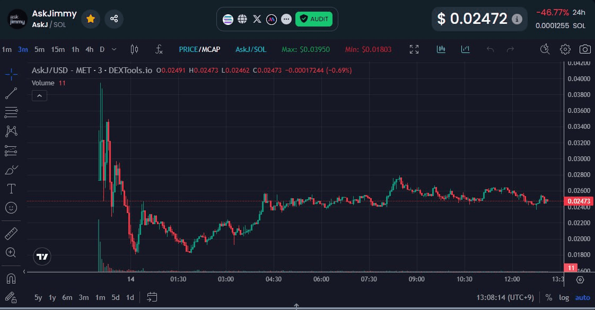The width and height of the screenshot is (595, 310).
Task: Select the Text annotation tool
Action: 11,188
